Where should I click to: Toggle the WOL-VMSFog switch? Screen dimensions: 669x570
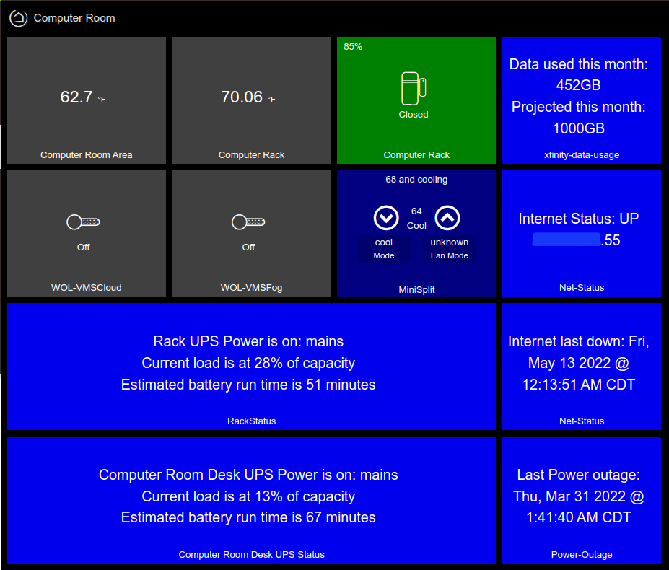tap(248, 222)
